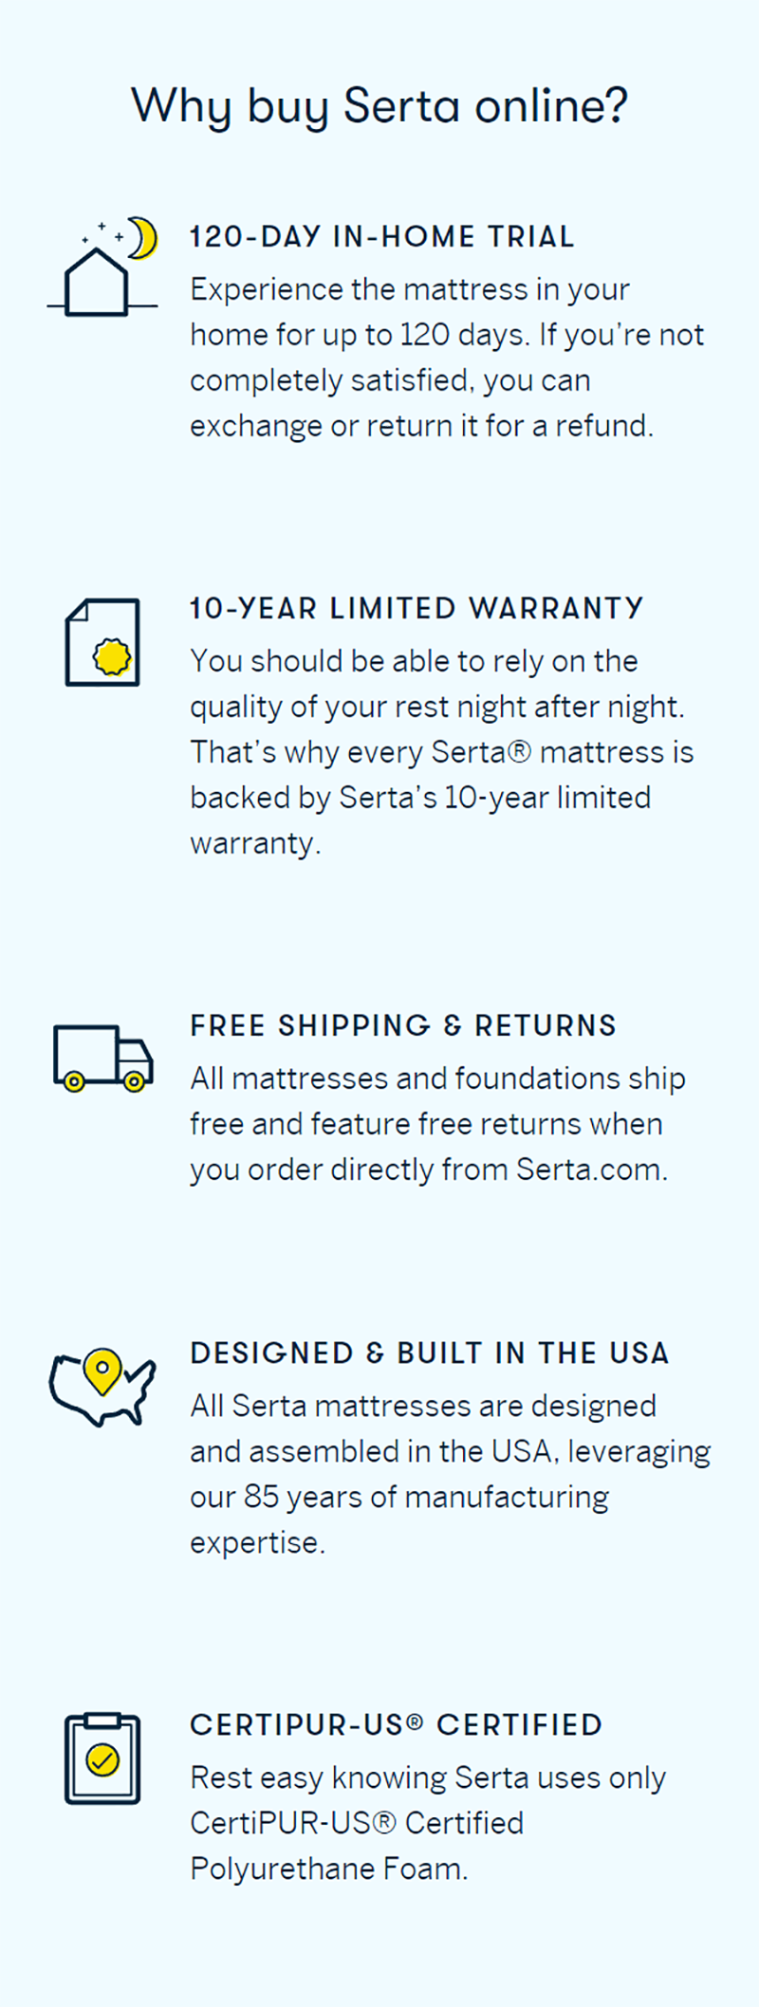Click the "Why buy Serta online?" heading
The height and width of the screenshot is (2007, 759).
coord(379,105)
